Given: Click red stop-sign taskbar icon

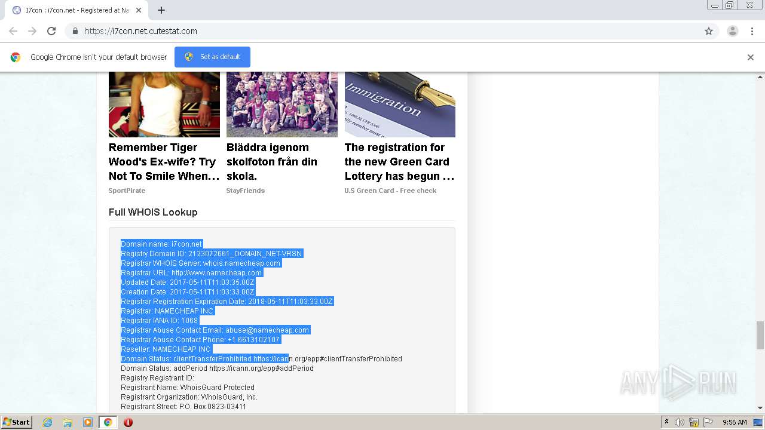Looking at the screenshot, I should tap(128, 422).
